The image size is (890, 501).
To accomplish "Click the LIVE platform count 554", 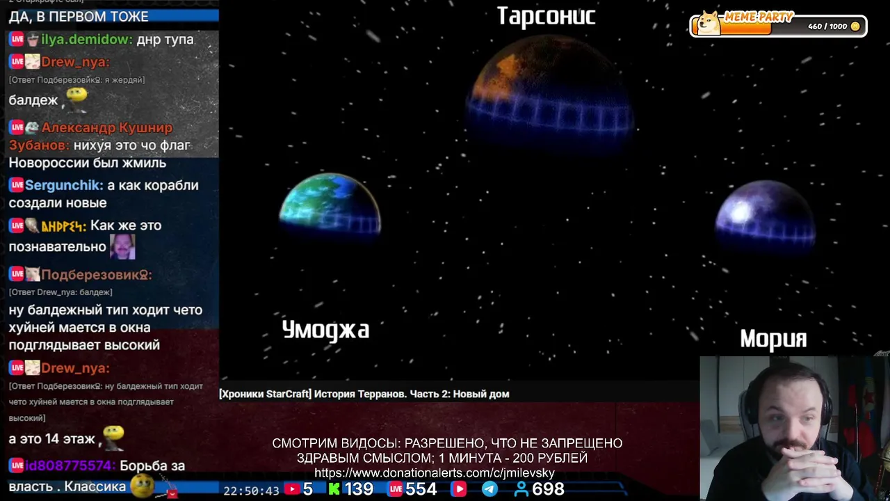I will pos(421,489).
